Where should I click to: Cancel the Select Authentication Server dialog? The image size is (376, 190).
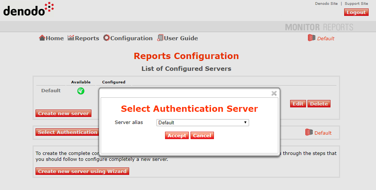(202, 135)
